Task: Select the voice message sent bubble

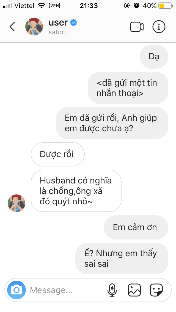Action: (128, 88)
